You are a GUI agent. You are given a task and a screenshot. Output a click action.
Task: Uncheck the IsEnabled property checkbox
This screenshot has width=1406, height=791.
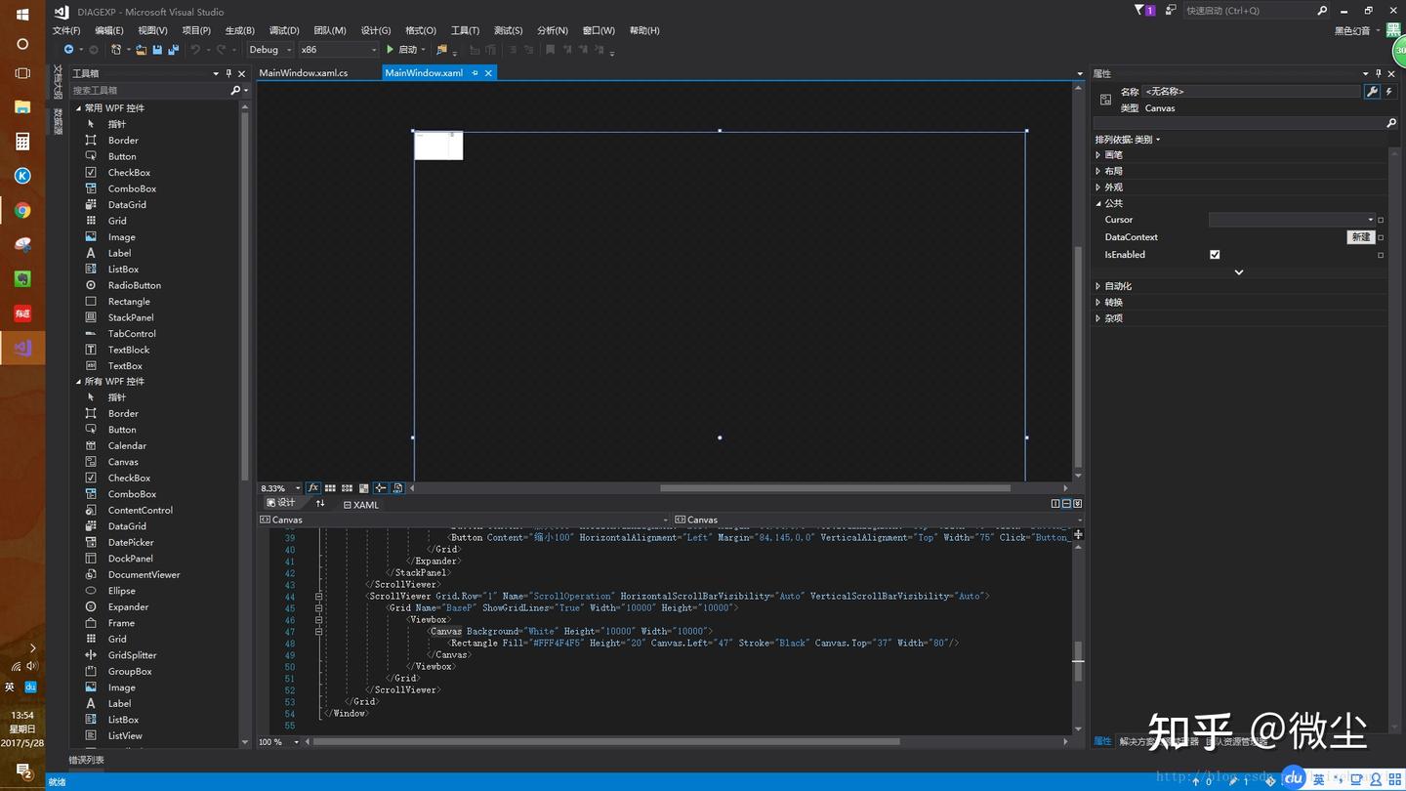point(1215,255)
